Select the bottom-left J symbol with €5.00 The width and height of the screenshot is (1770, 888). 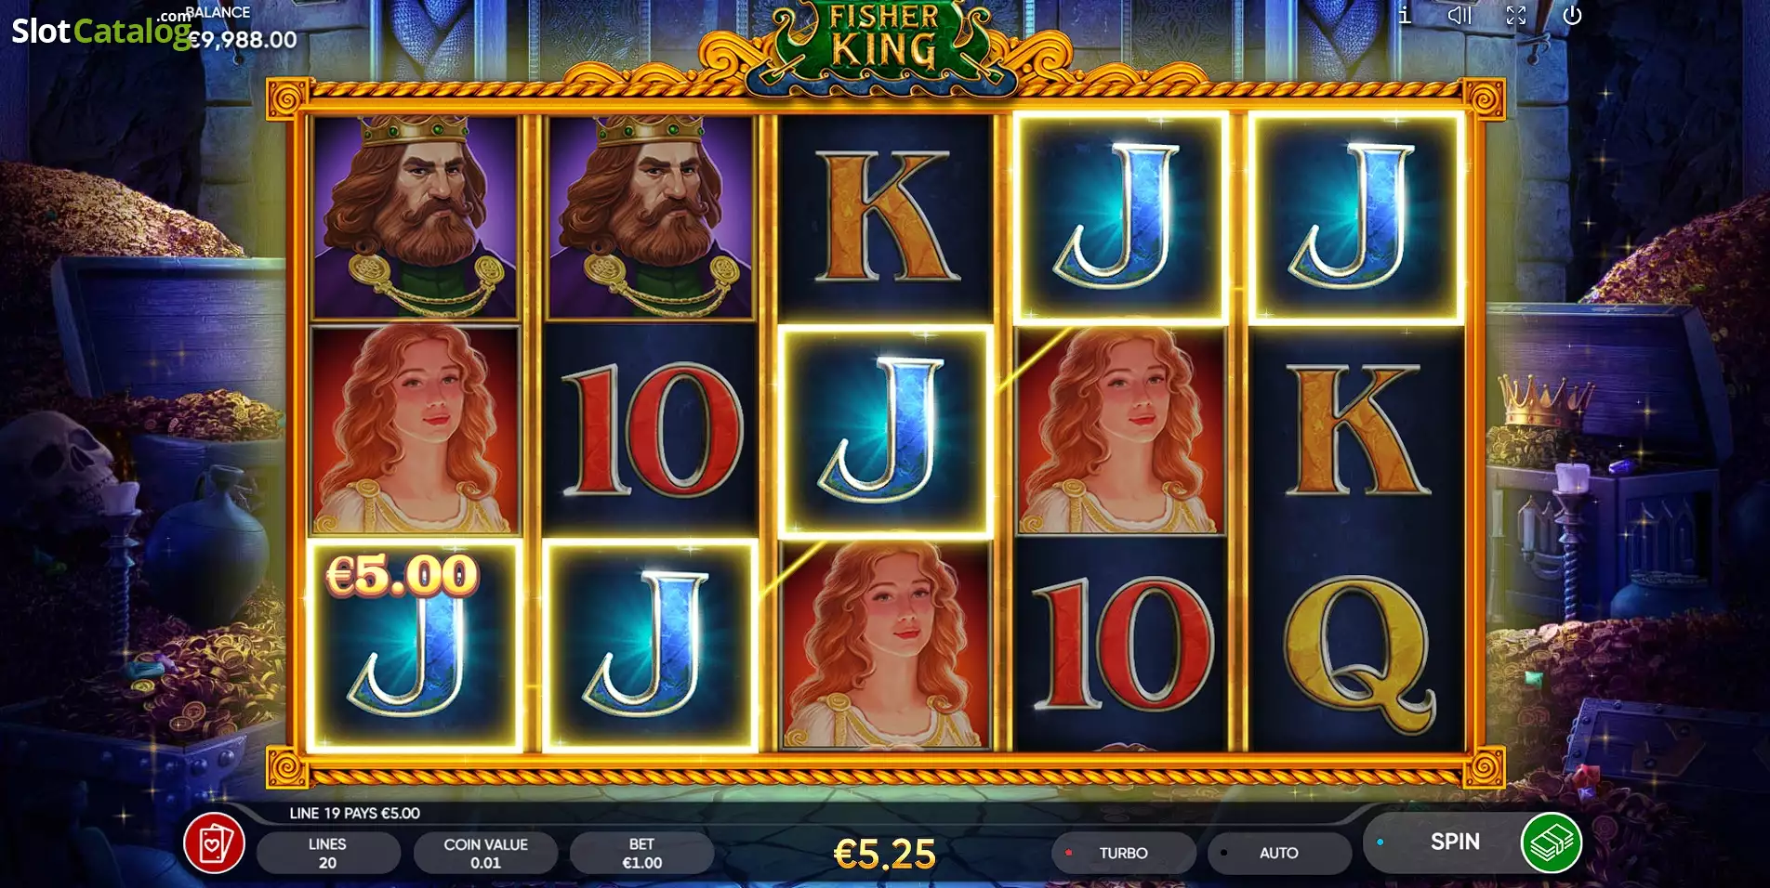(x=415, y=645)
